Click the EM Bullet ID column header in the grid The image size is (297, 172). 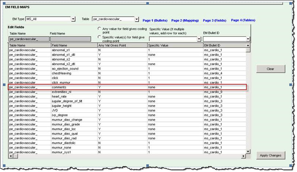(x=225, y=45)
